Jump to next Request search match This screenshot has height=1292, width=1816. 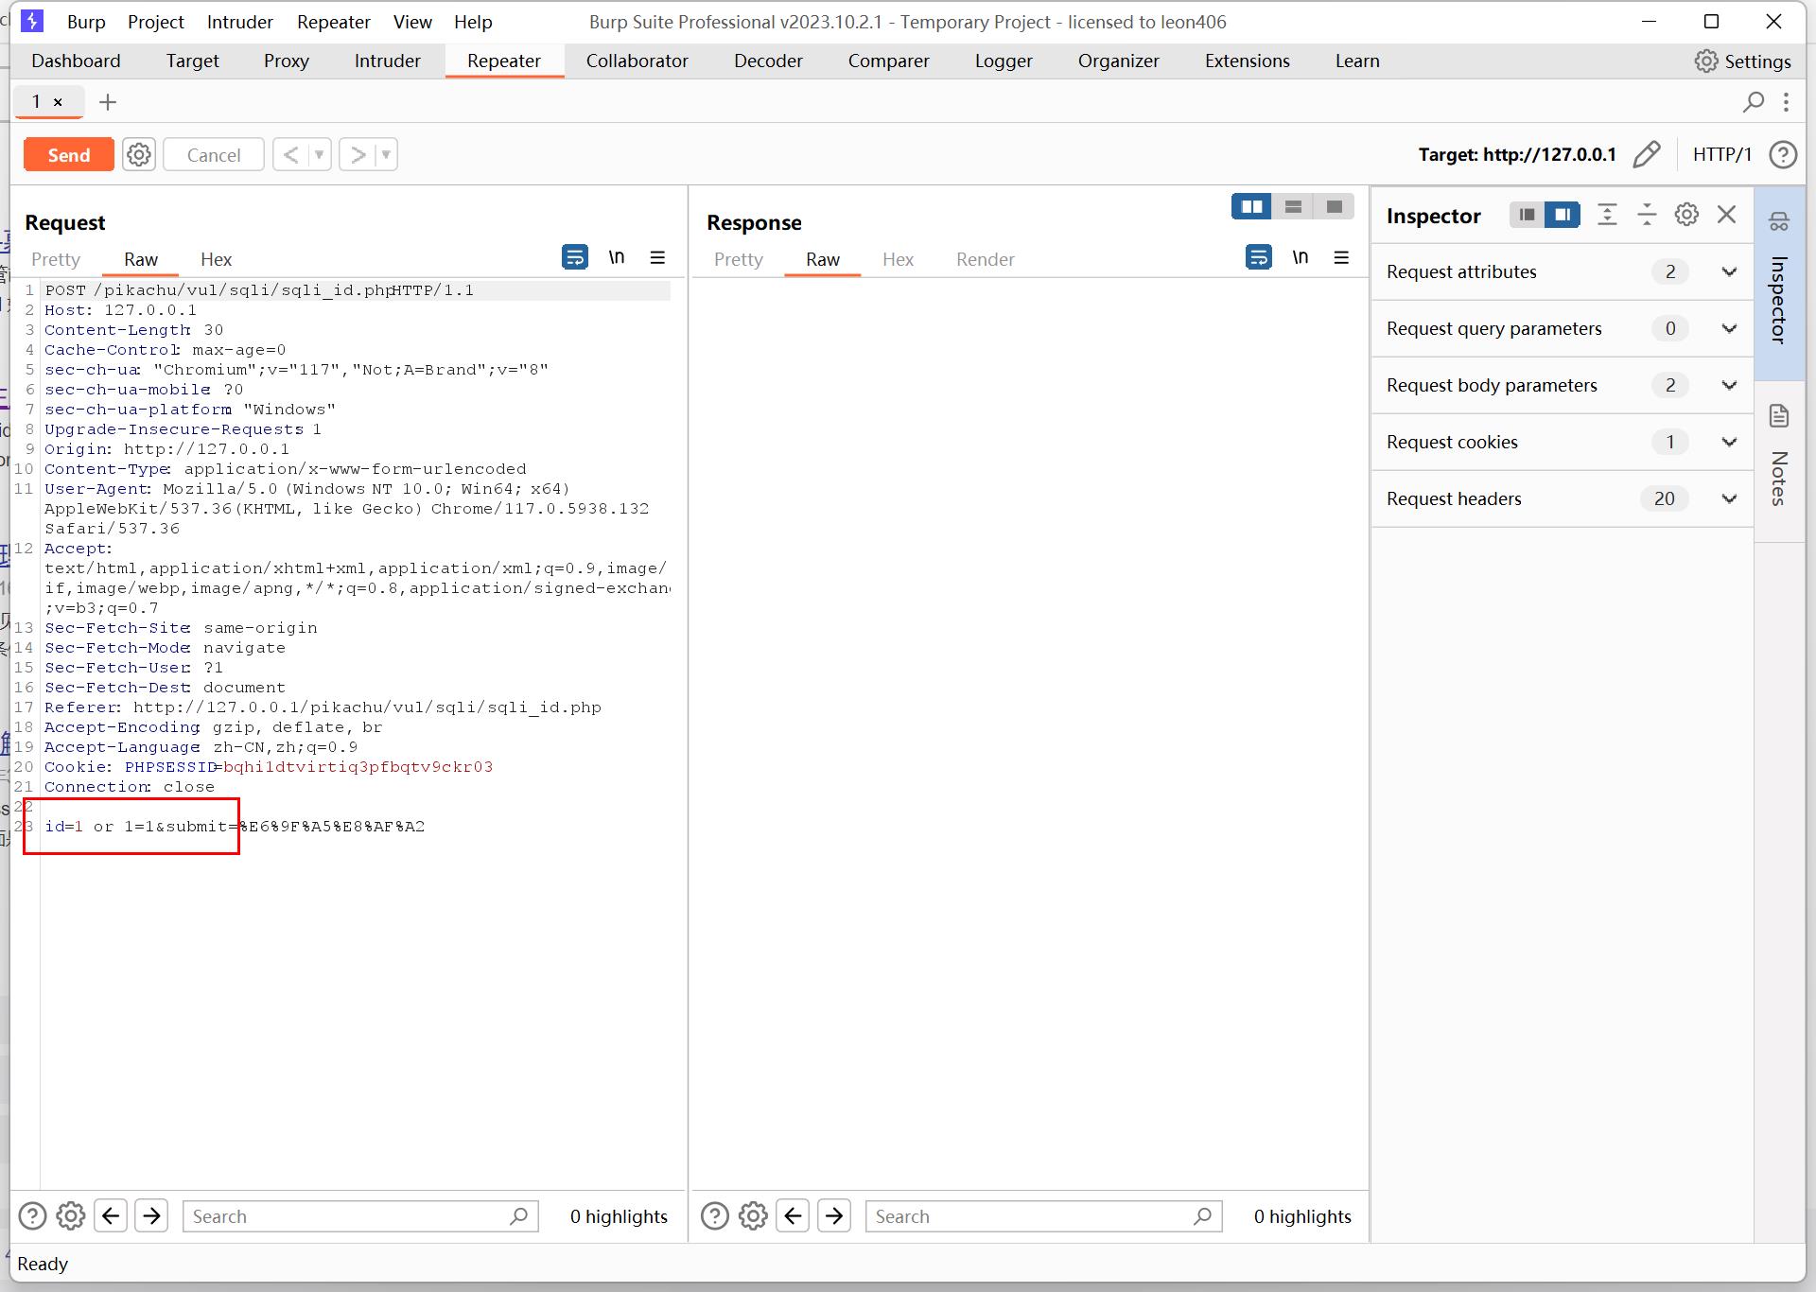coord(151,1216)
